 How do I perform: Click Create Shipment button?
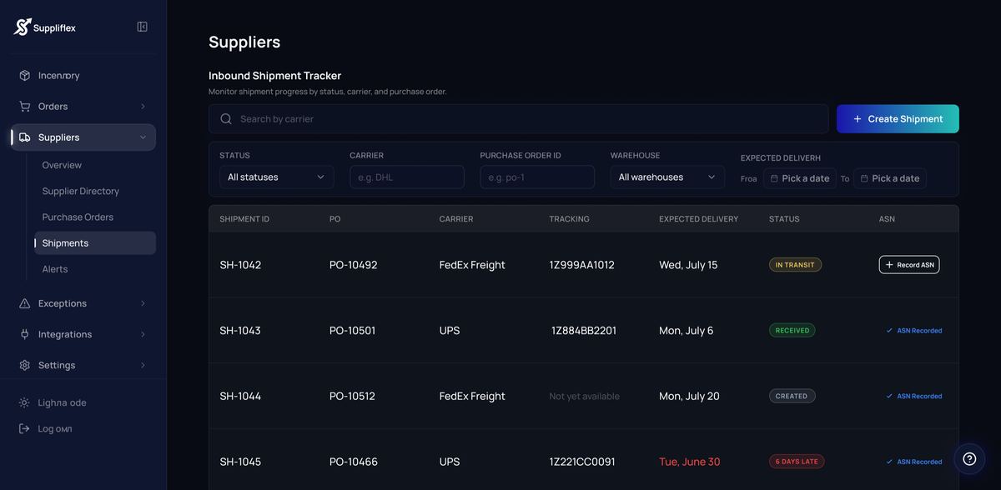[x=898, y=119]
